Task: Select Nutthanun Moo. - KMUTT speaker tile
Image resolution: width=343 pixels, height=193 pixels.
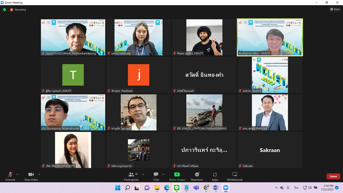Action: click(x=270, y=37)
